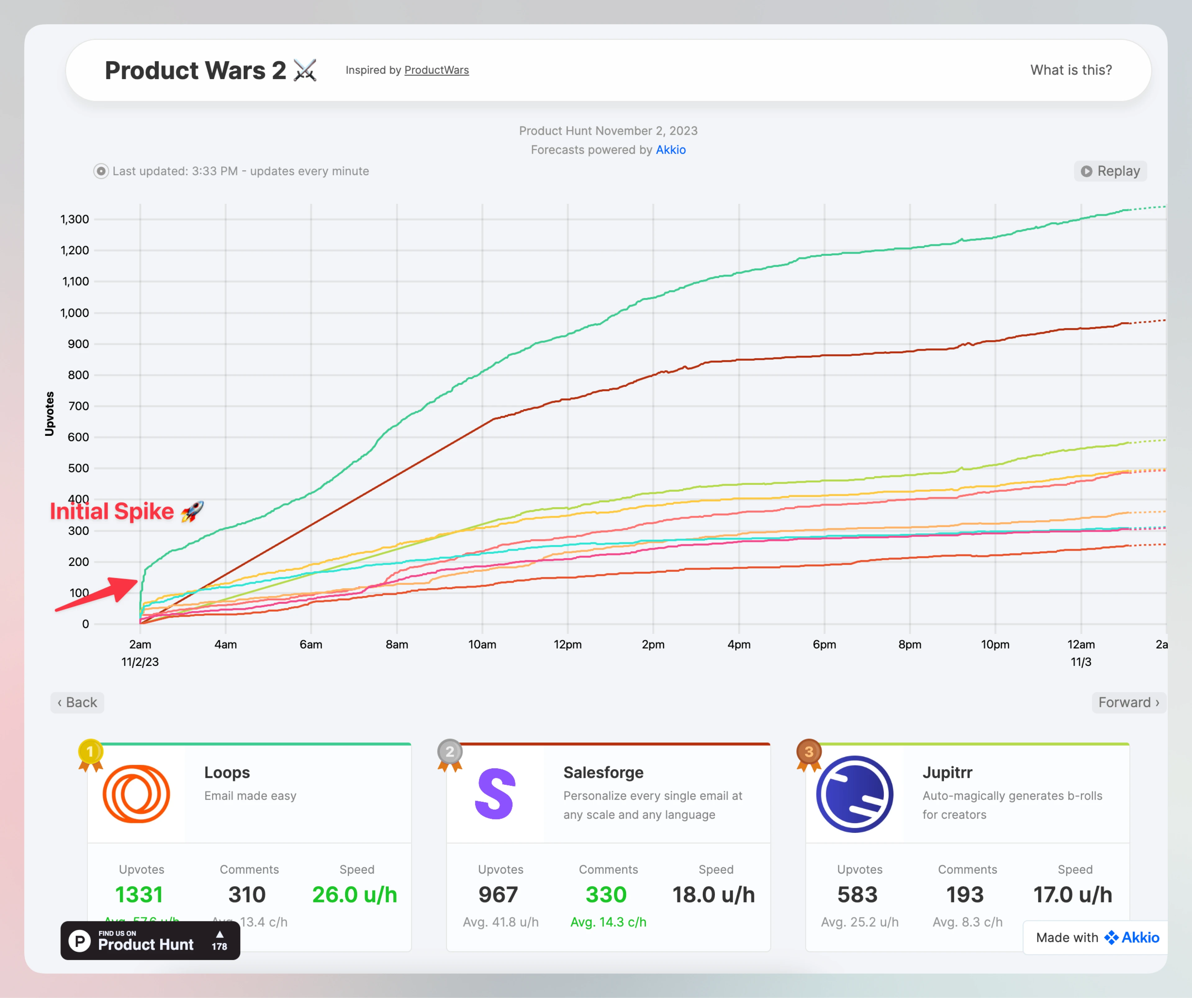Click Salesforge upvote count 967
Screen dimensions: 1192x998
point(498,895)
